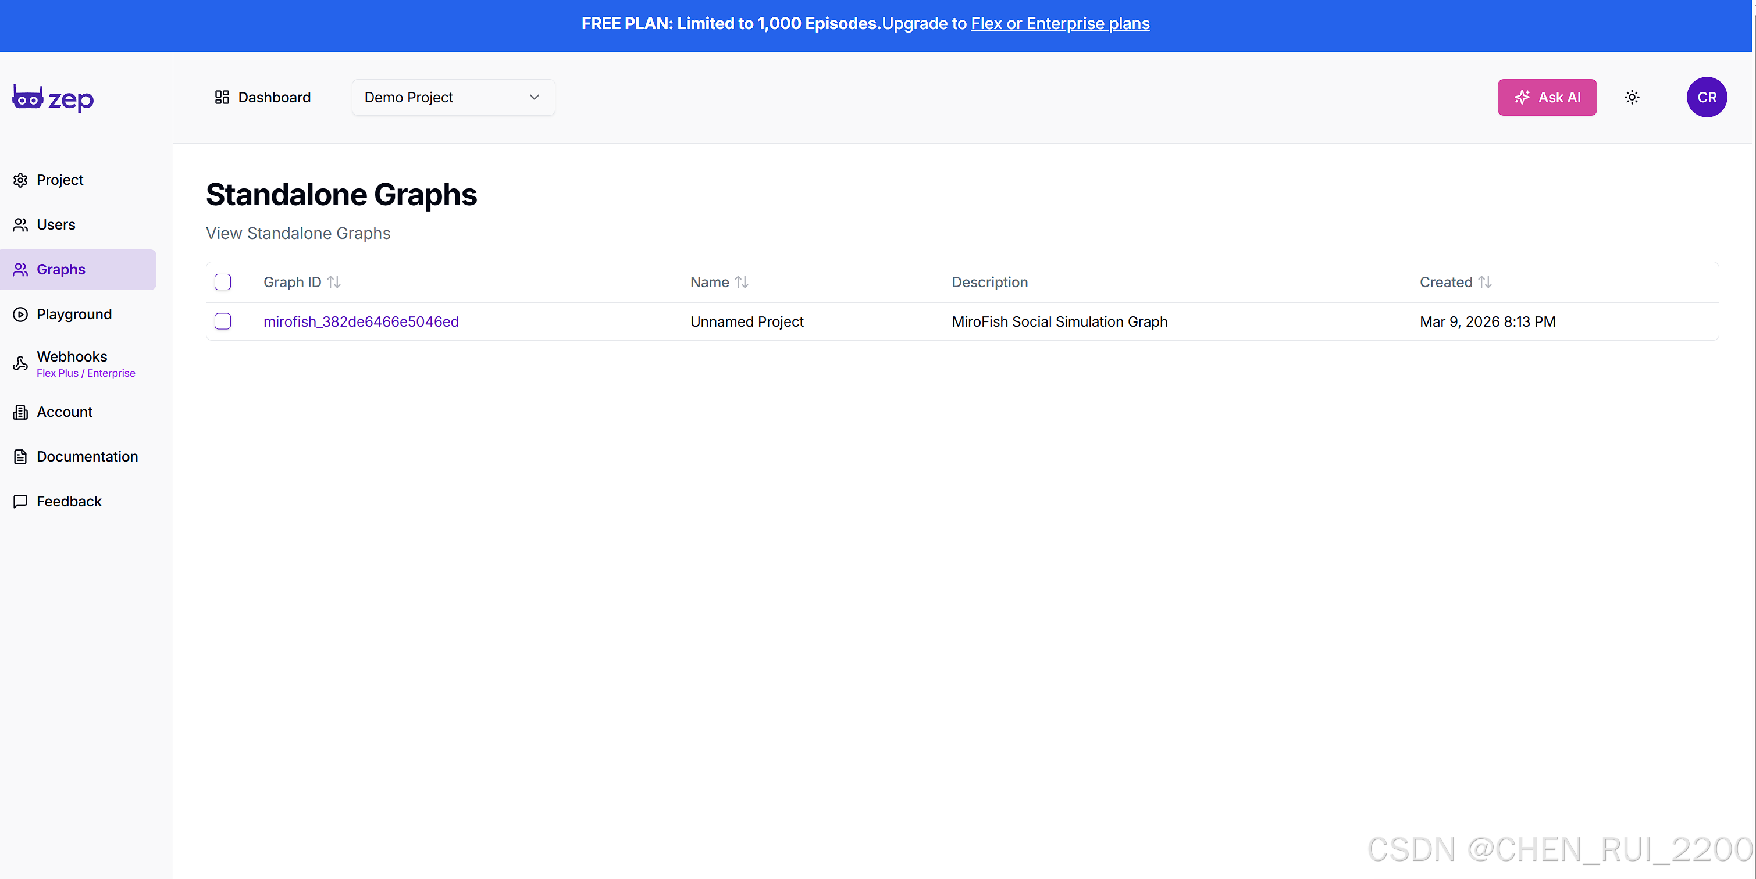This screenshot has height=879, width=1756.
Task: Click the Playground play-circle icon
Action: 20,314
